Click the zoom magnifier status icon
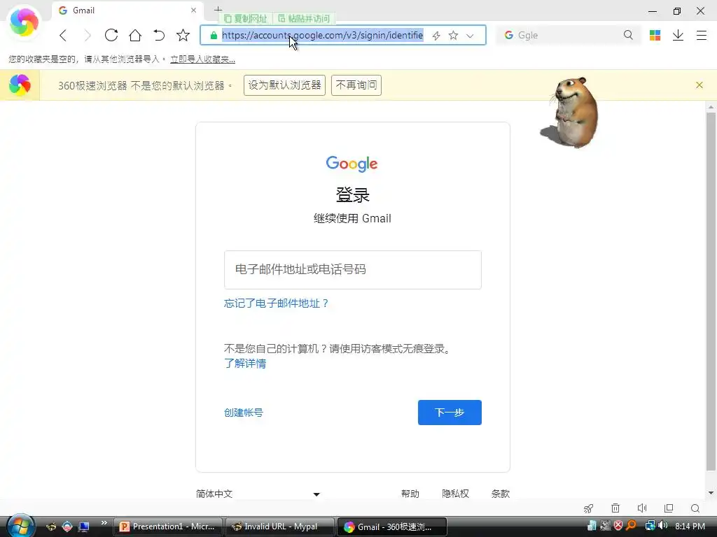 695,508
